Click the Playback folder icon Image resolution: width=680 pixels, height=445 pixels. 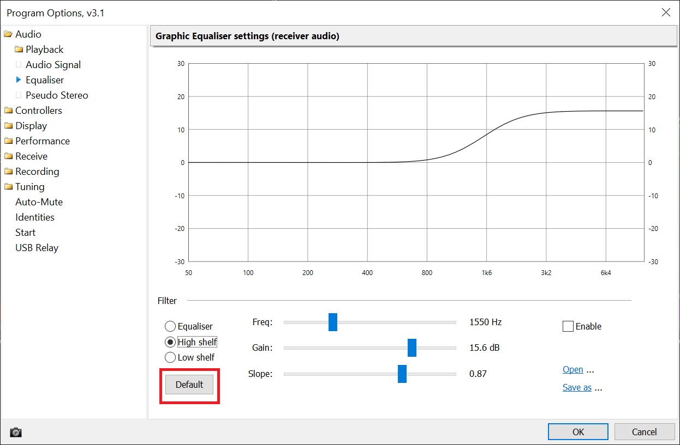coord(19,50)
